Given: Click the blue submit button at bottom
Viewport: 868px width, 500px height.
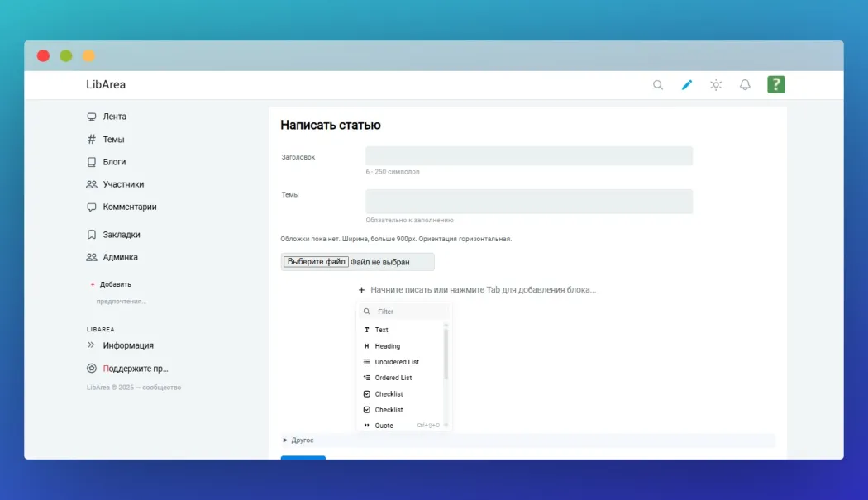Looking at the screenshot, I should point(303,457).
